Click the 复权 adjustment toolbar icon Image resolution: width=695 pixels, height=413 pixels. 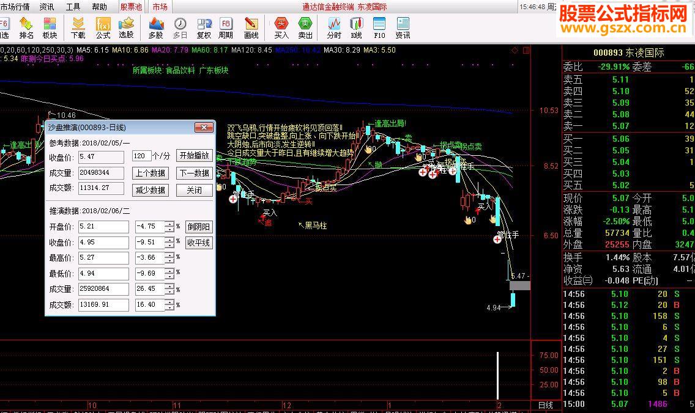[204, 28]
